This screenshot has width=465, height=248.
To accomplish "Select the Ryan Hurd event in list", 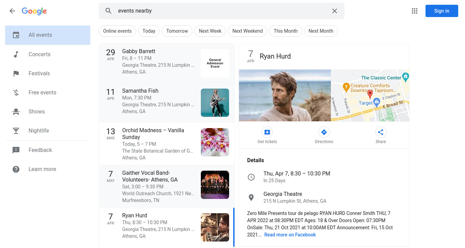I will [x=166, y=227].
